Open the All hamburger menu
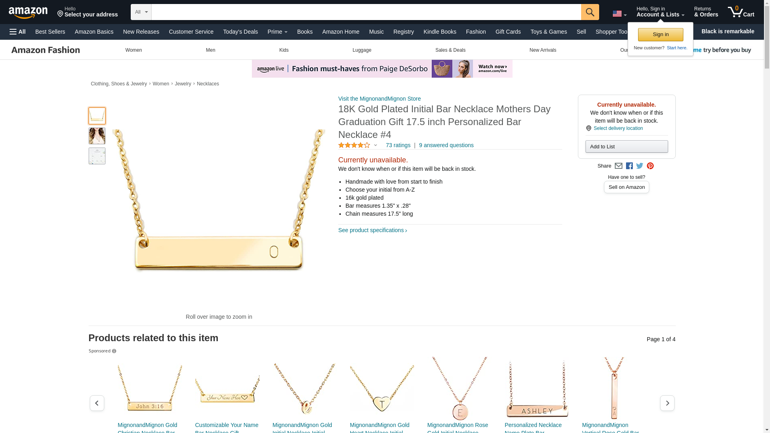Image resolution: width=770 pixels, height=433 pixels. coord(18,32)
